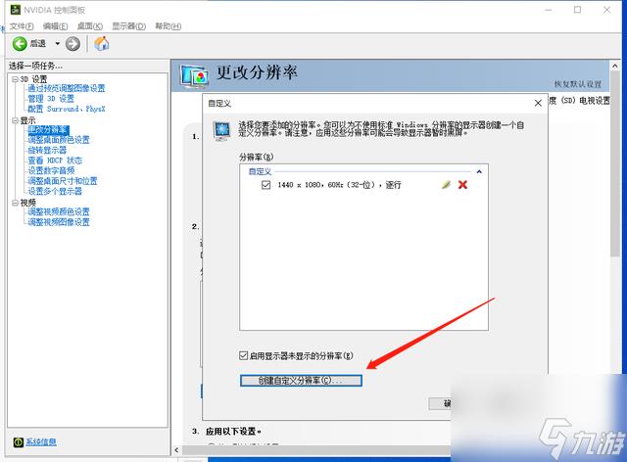Select 通过预览调整图像设置 in tree
627x462 pixels.
(66, 88)
